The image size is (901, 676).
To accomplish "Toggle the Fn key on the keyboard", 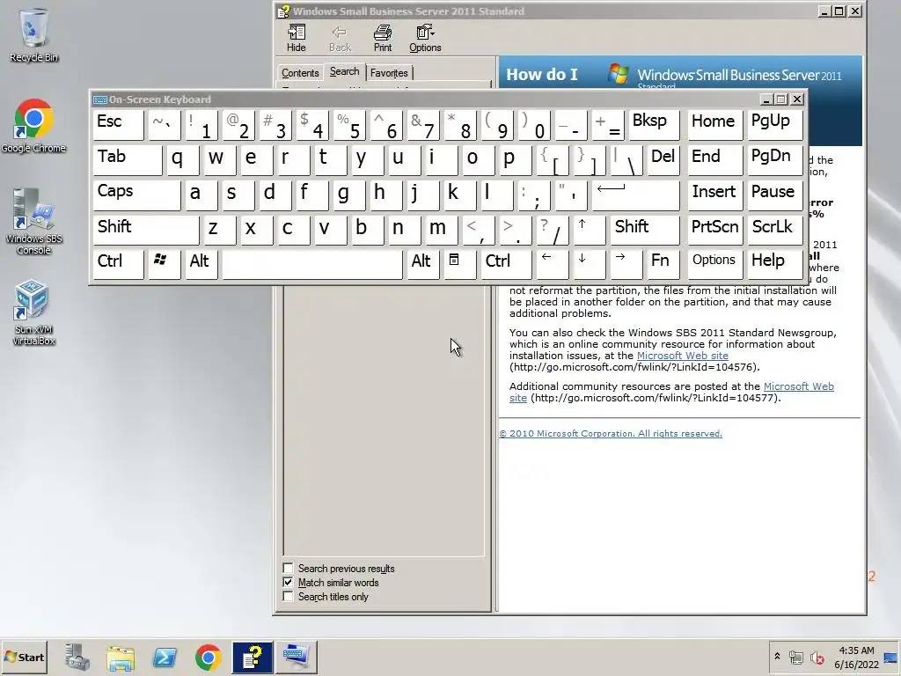I will (x=663, y=264).
